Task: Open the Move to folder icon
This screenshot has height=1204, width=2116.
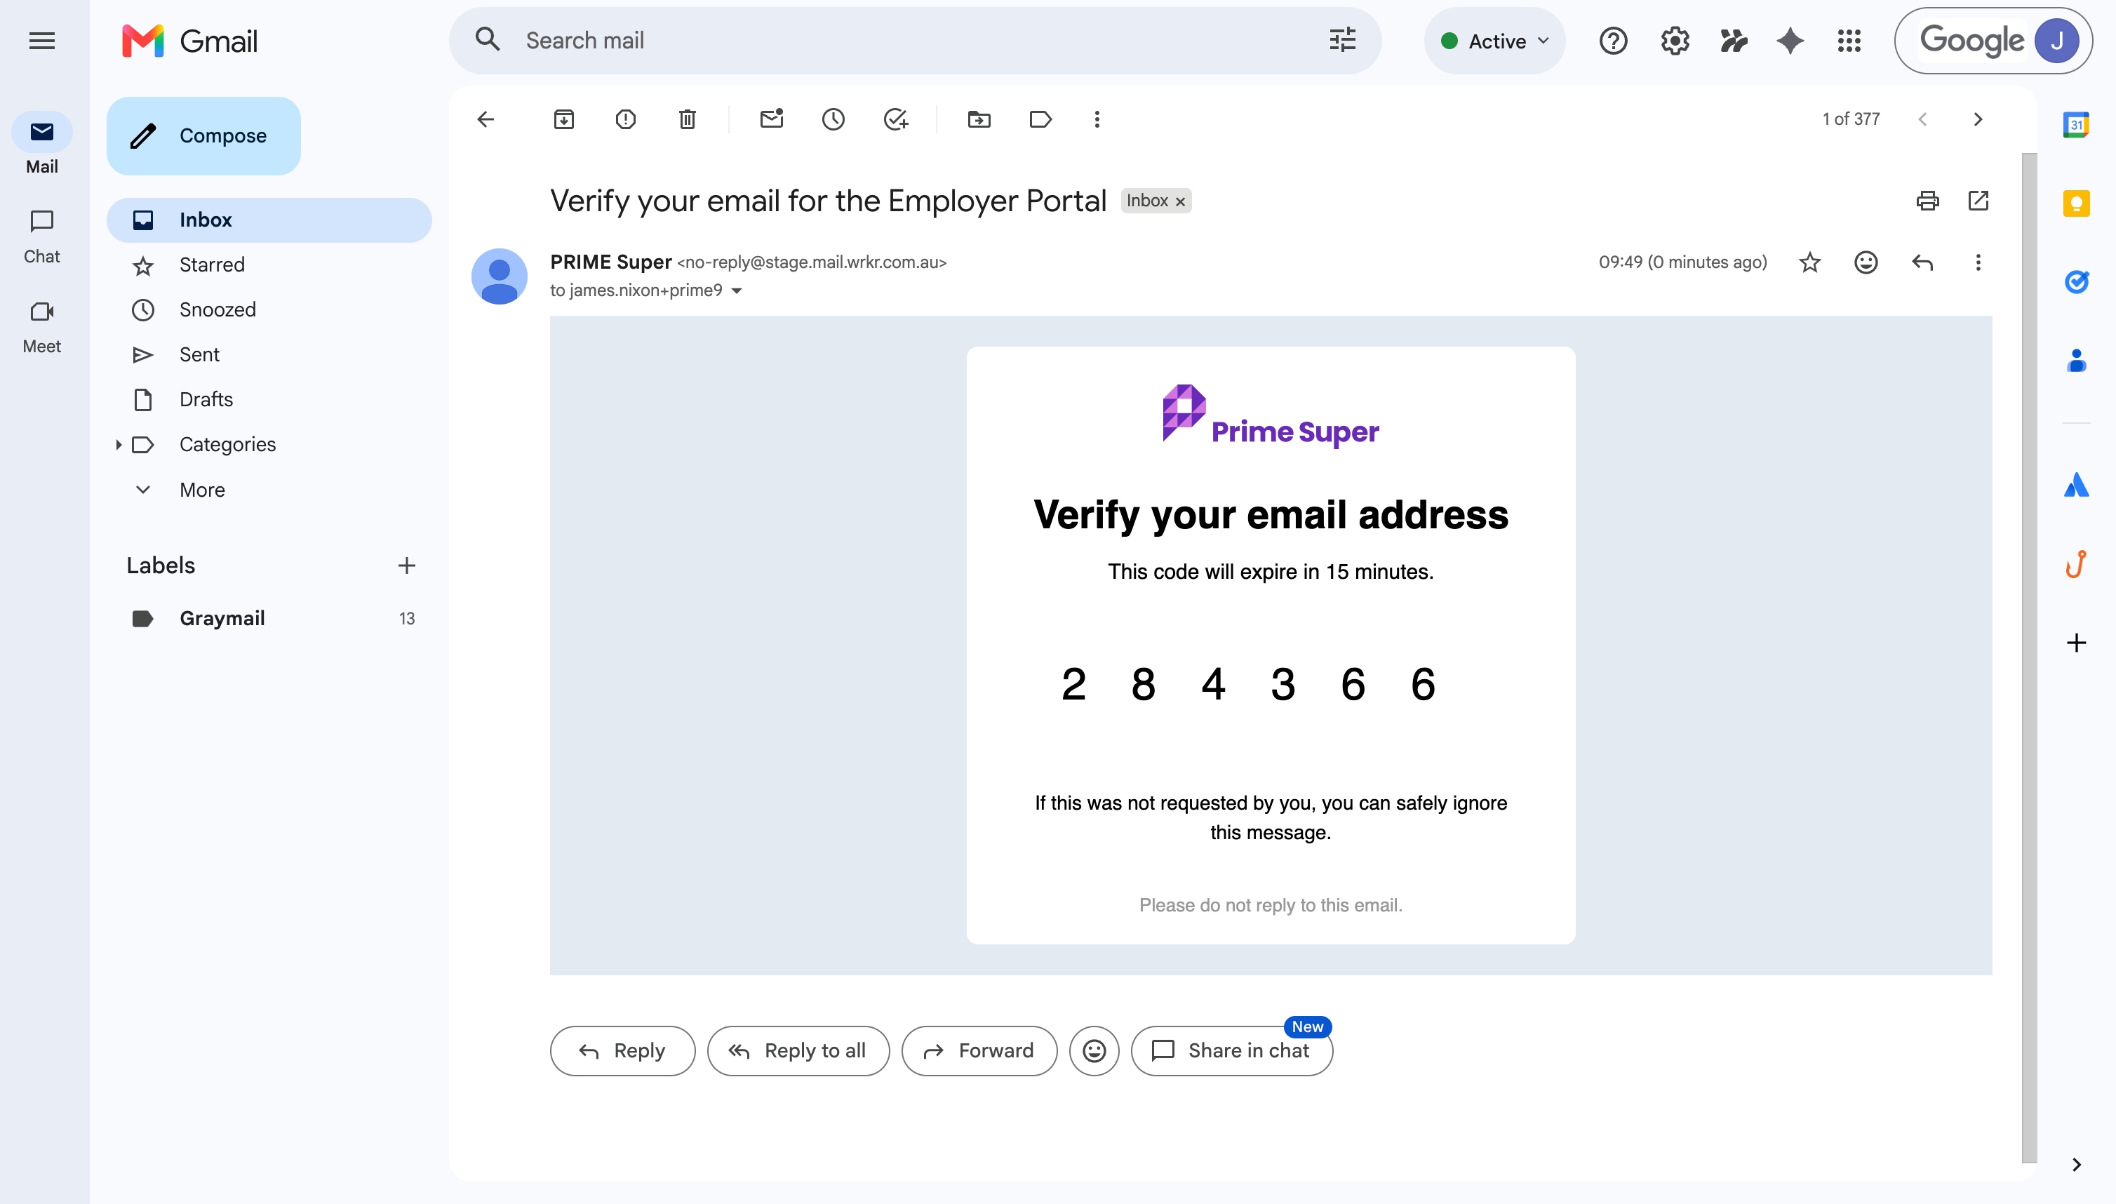Action: tap(979, 119)
